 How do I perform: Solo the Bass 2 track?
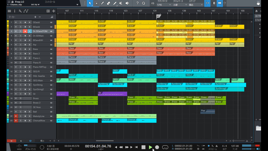(20, 54)
